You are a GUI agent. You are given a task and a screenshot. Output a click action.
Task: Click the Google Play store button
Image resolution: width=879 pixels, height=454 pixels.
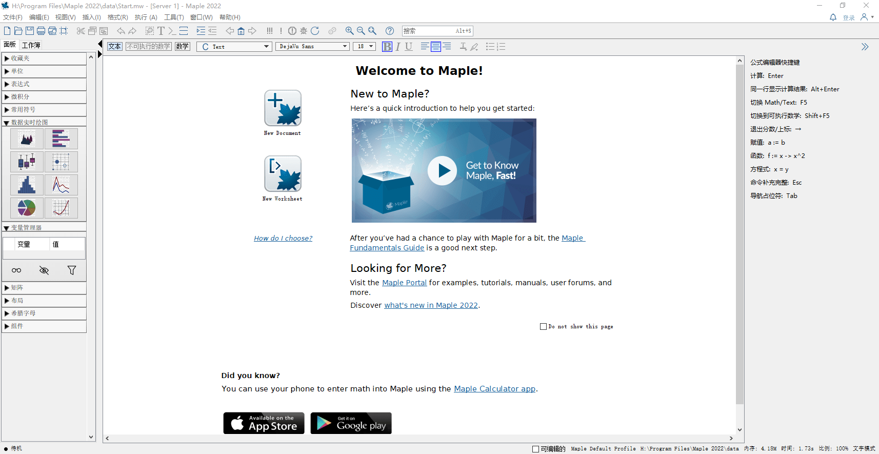pos(351,423)
